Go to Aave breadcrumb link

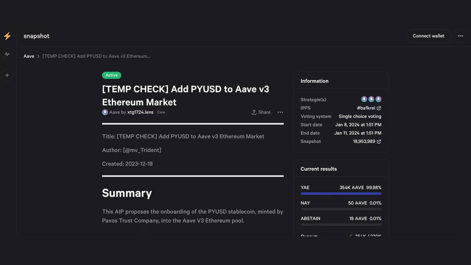[29, 56]
